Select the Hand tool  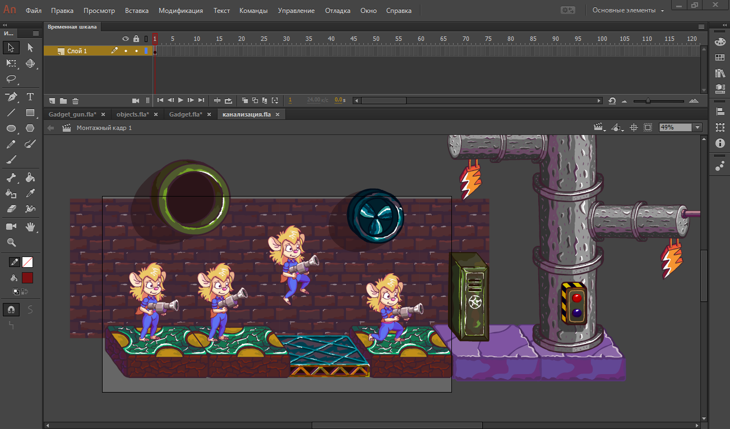[30, 227]
